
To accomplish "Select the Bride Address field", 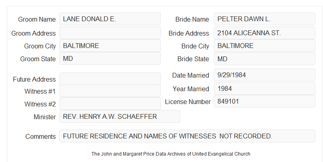I will [x=264, y=33].
